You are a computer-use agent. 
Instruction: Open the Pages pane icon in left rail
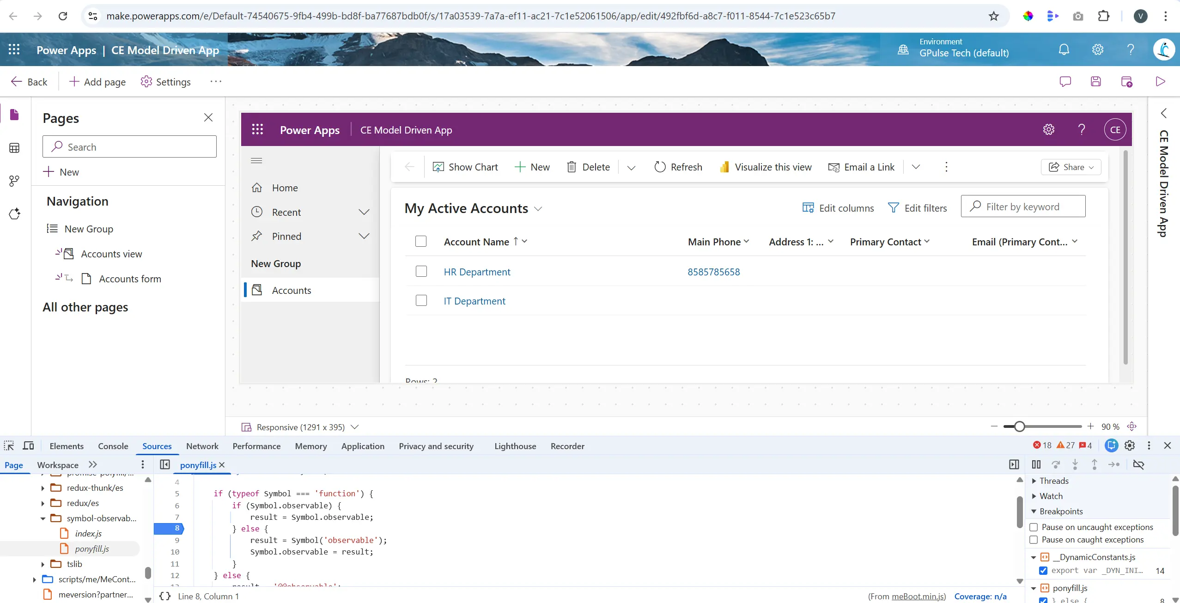14,115
